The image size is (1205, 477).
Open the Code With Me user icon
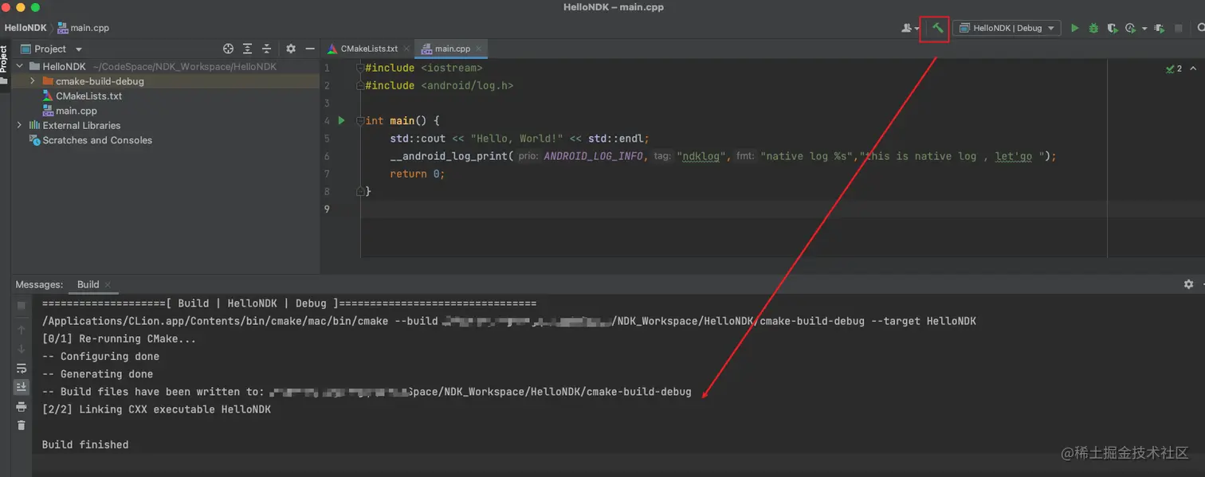click(x=909, y=28)
